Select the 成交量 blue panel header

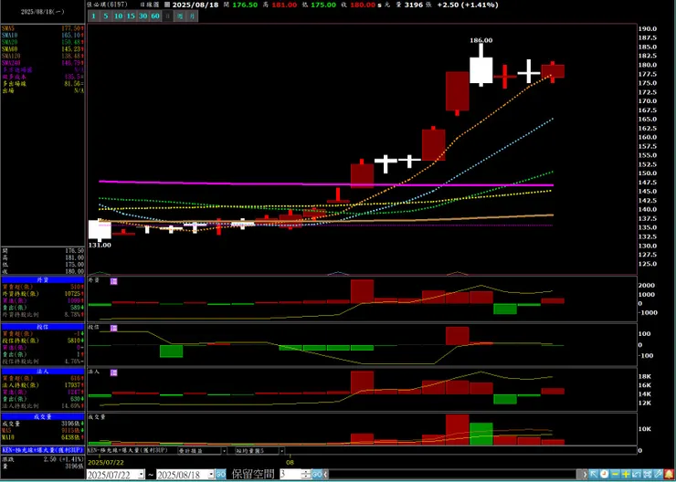click(43, 416)
